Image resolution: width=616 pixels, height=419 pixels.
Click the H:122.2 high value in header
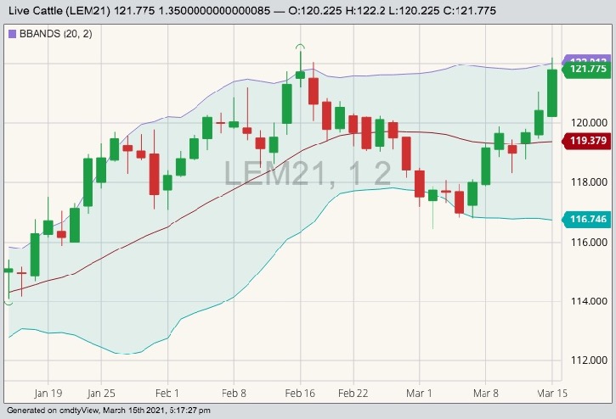pos(365,10)
